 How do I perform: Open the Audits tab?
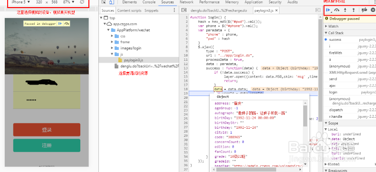(x=292, y=2)
